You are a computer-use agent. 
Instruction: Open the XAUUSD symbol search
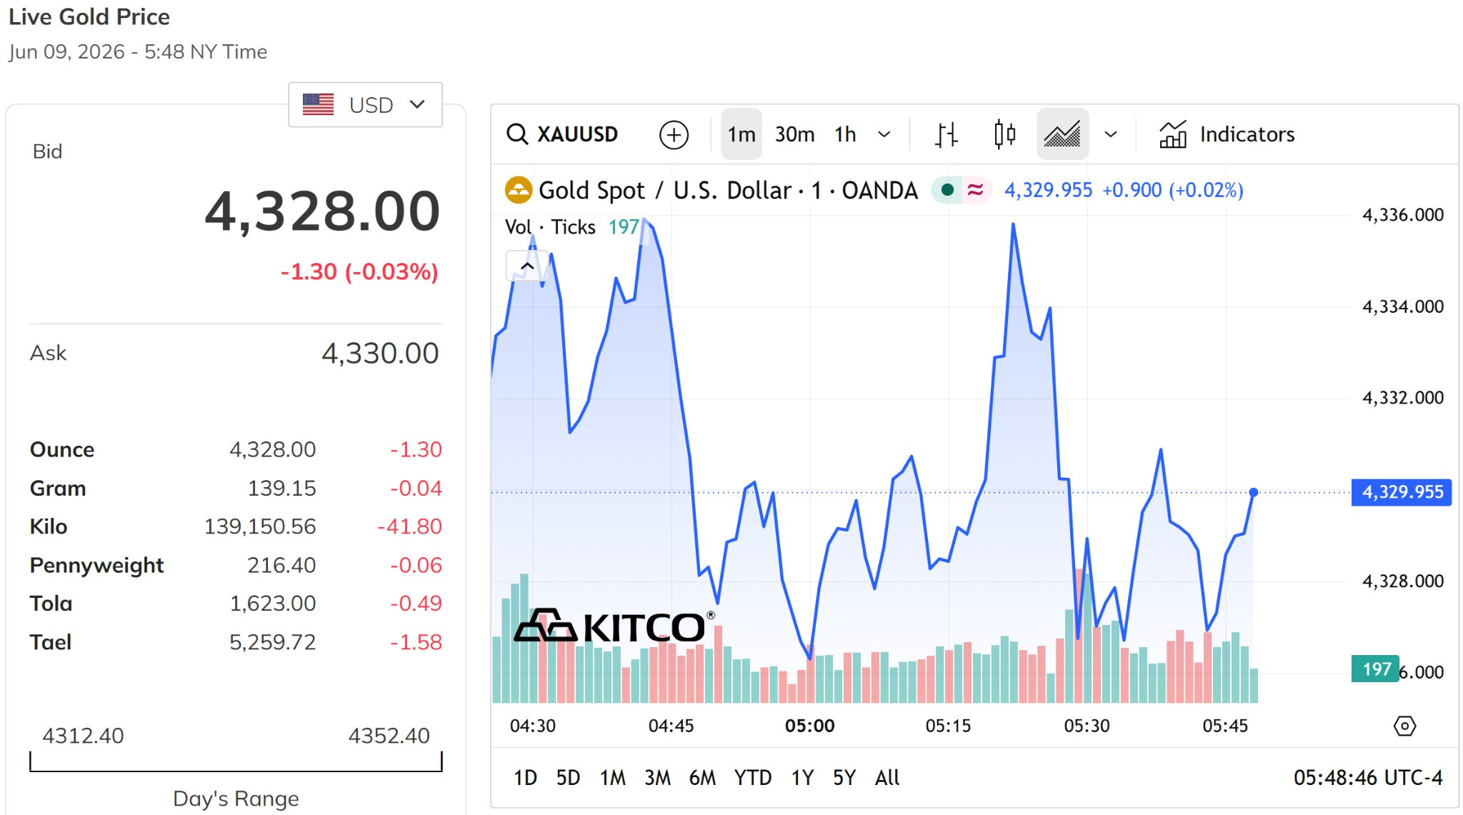tap(562, 134)
